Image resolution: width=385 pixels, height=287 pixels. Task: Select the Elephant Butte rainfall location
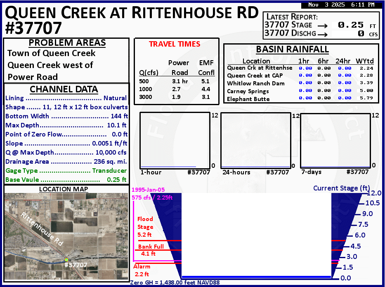pyautogui.click(x=248, y=99)
